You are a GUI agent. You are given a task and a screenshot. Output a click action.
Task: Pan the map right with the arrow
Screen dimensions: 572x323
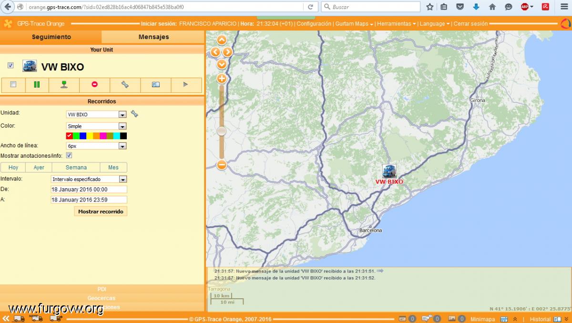coord(227,52)
